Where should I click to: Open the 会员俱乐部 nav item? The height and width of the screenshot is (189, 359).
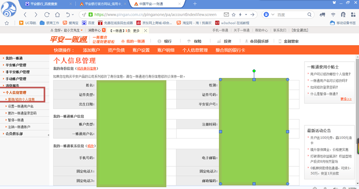(257, 41)
